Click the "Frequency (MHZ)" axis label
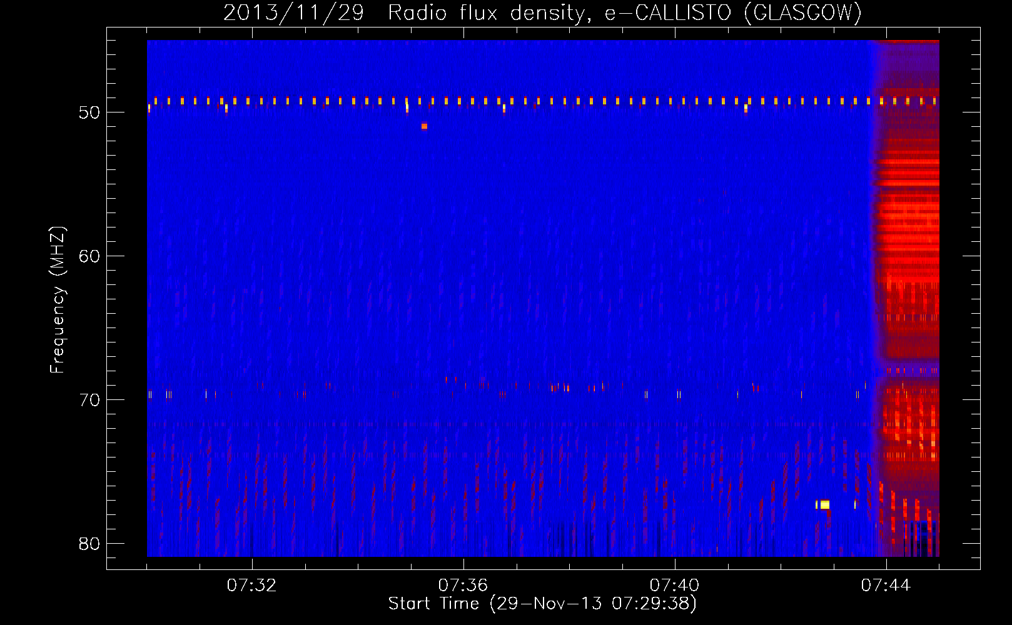 [57, 300]
